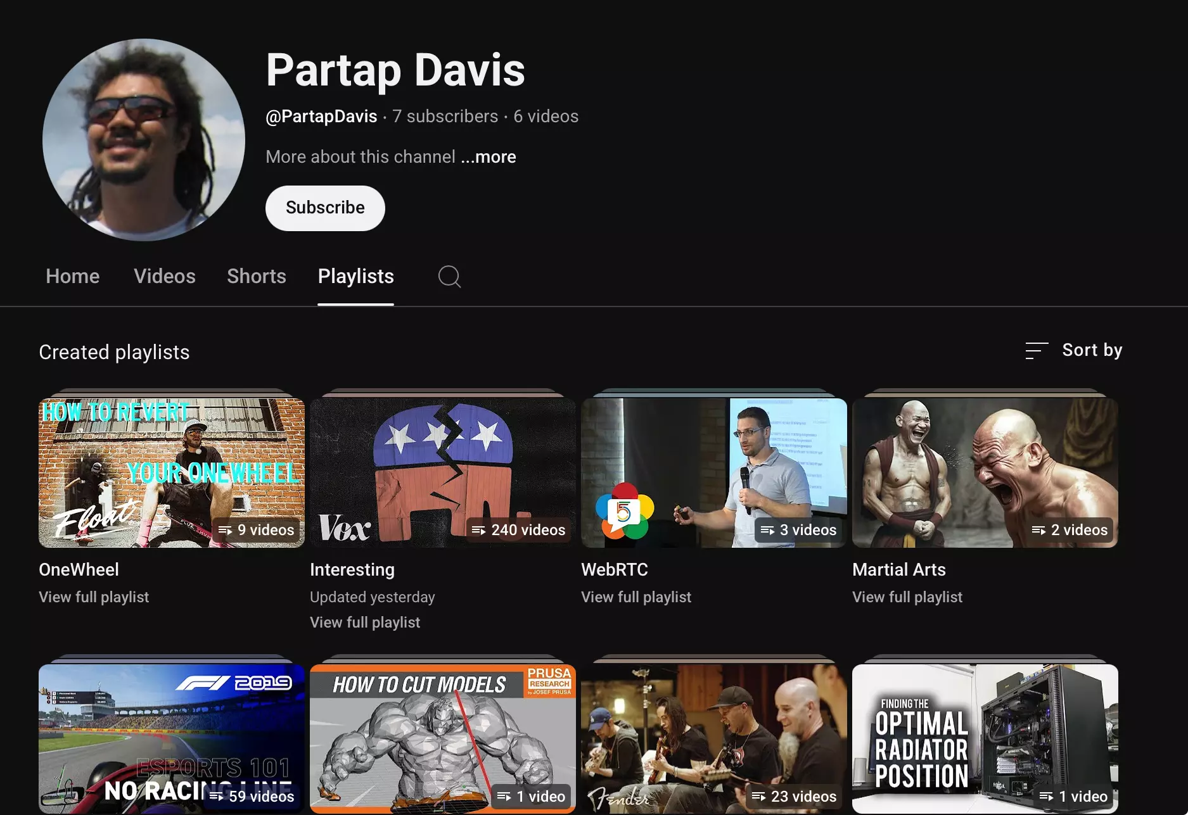Click the 3 videos playlist badge

(x=798, y=530)
